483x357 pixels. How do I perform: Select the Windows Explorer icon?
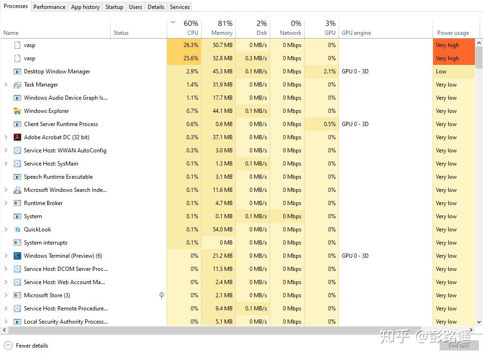pos(17,111)
